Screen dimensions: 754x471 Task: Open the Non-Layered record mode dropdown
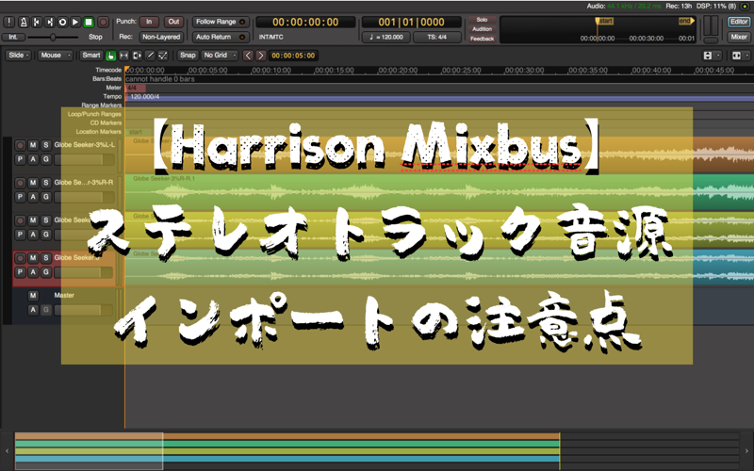(x=161, y=37)
